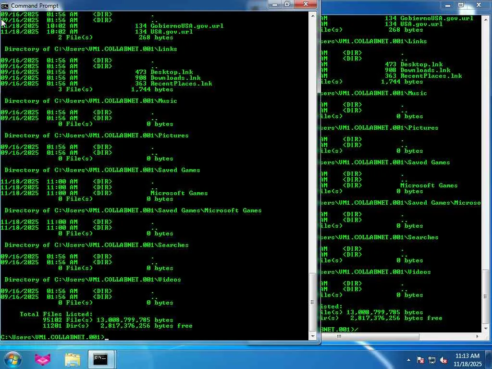Image resolution: width=492 pixels, height=369 pixels.
Task: Click Desktop.lnk in the front window
Action: (x=172, y=72)
